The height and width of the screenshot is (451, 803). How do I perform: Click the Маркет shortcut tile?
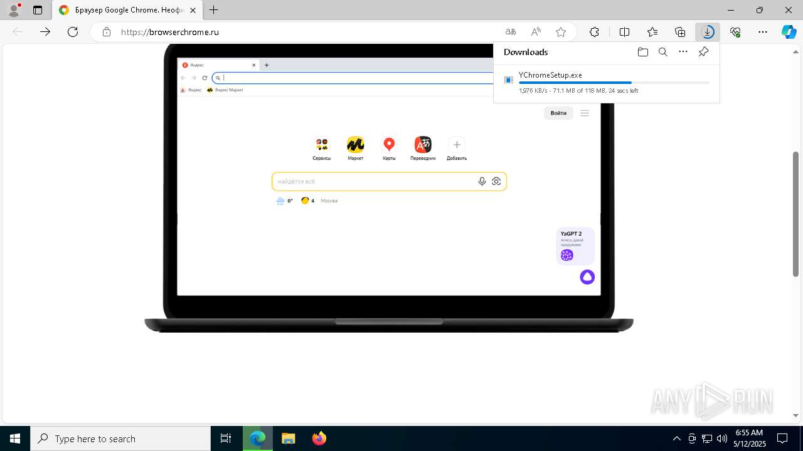pos(355,149)
